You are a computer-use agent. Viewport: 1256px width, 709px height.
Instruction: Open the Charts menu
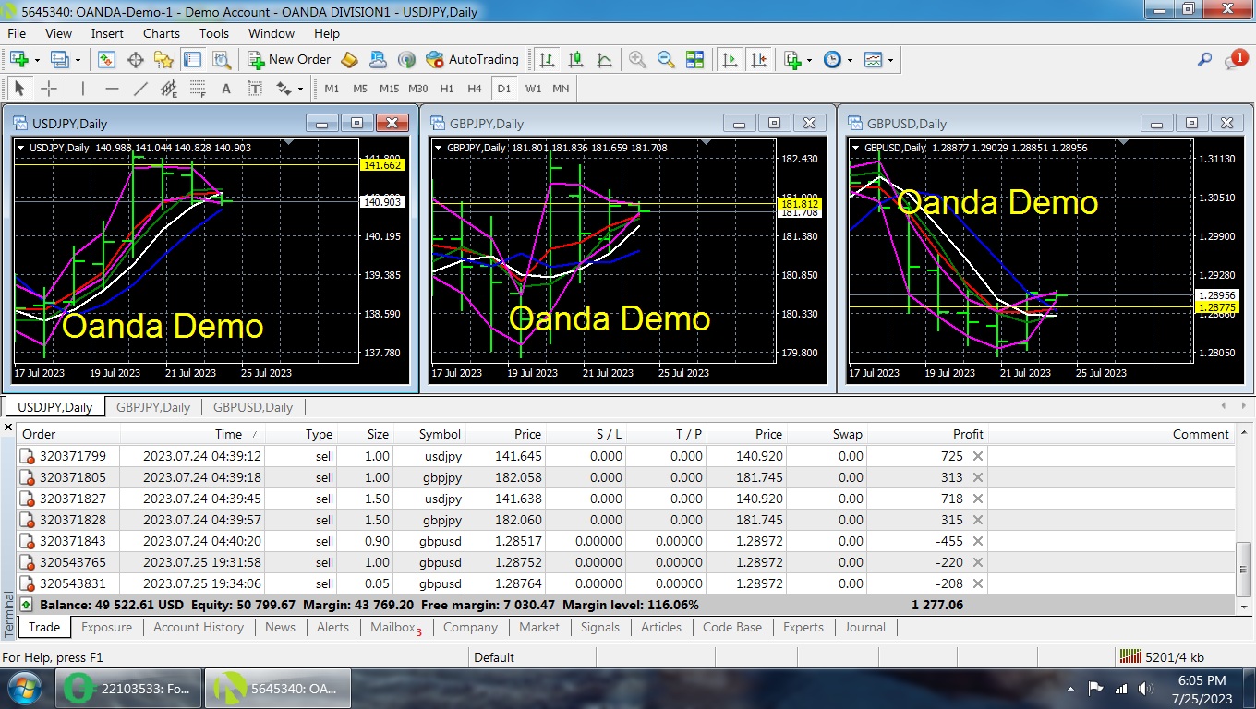coord(161,33)
